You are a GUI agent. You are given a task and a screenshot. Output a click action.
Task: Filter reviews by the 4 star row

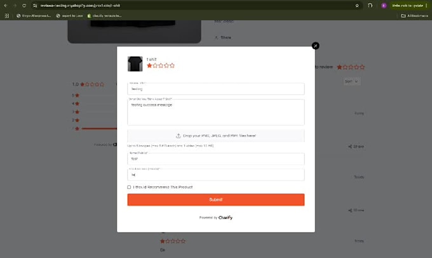click(x=94, y=104)
